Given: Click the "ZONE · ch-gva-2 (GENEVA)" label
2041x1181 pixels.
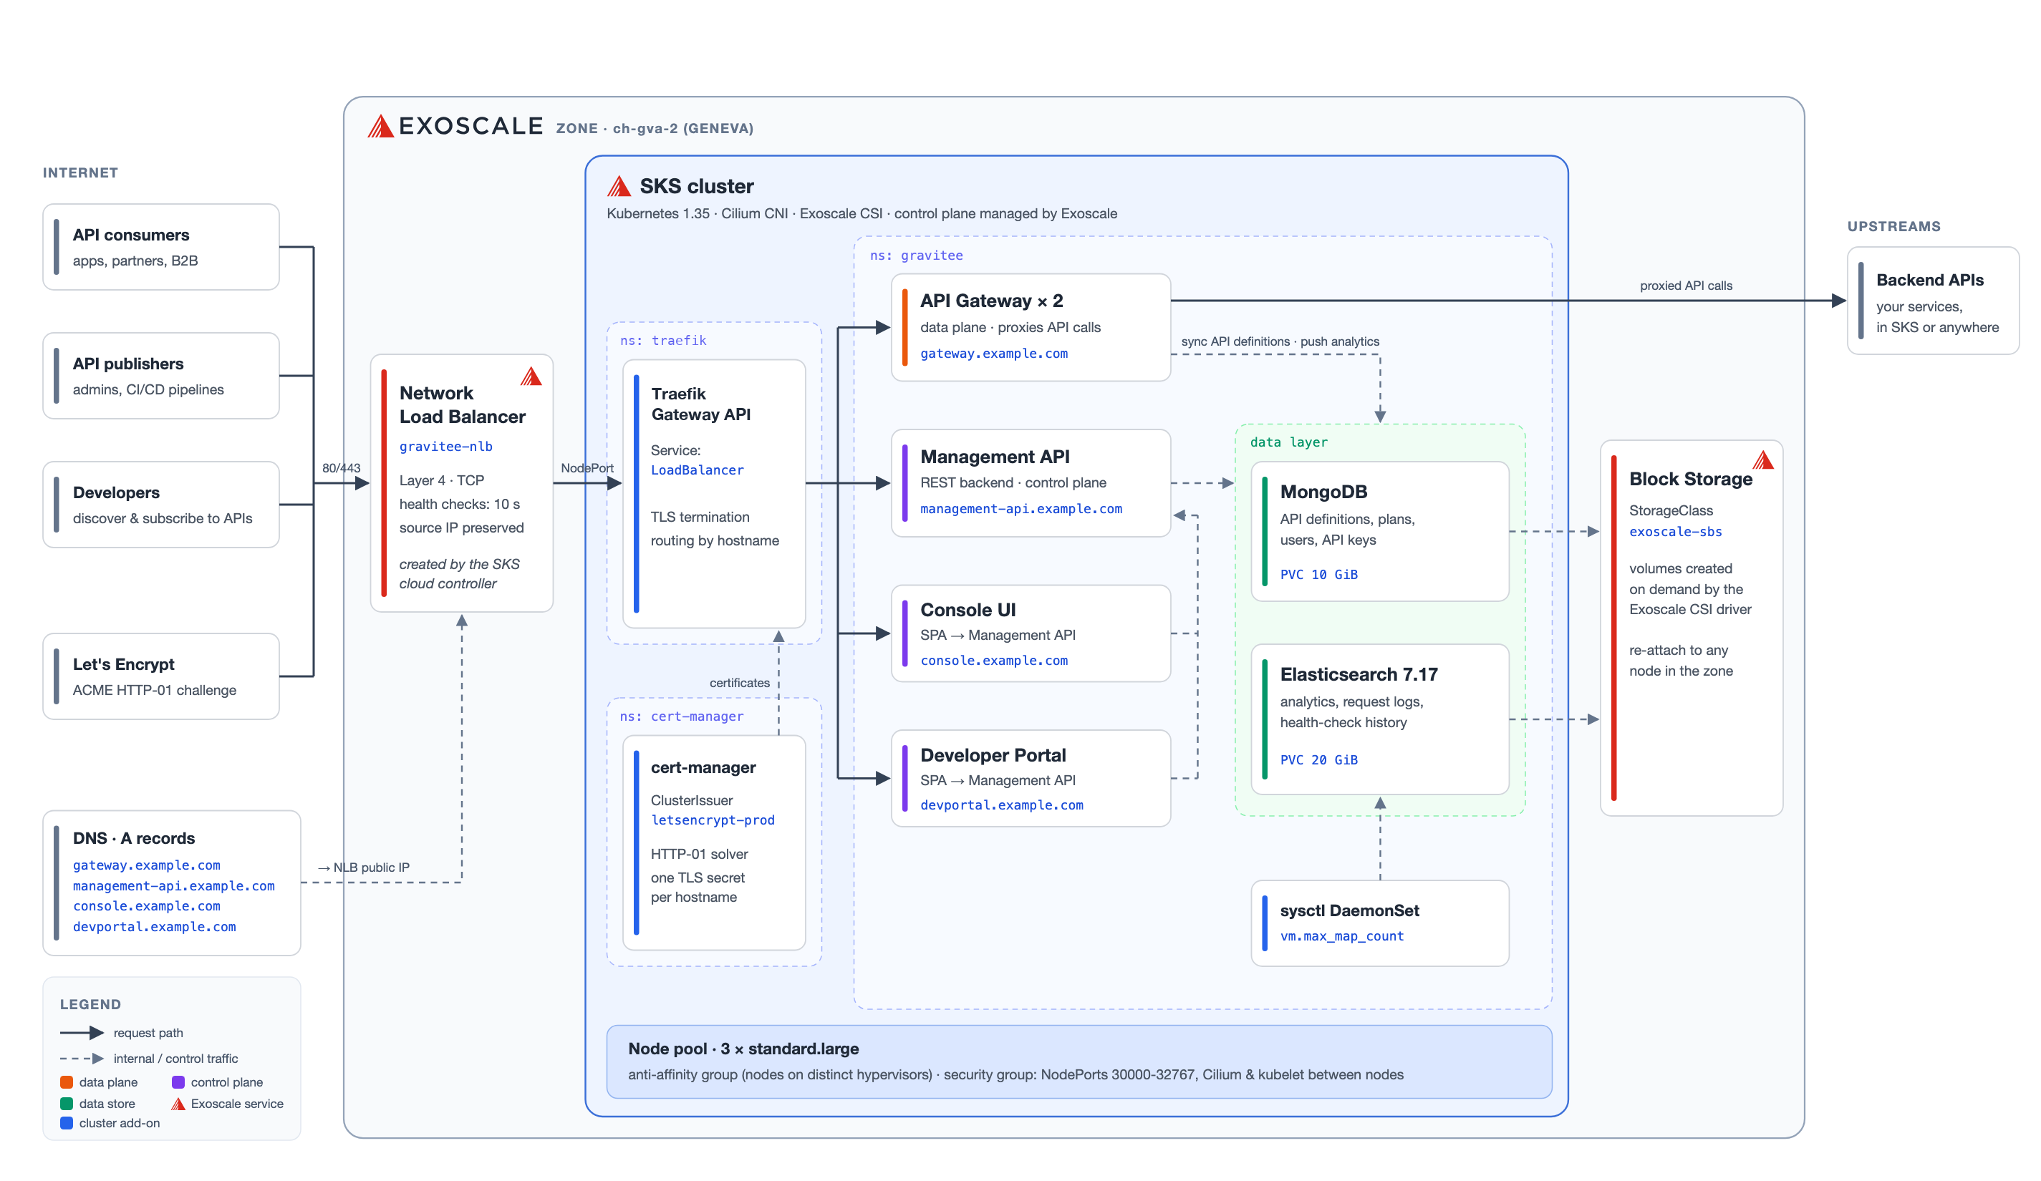Looking at the screenshot, I should (655, 128).
